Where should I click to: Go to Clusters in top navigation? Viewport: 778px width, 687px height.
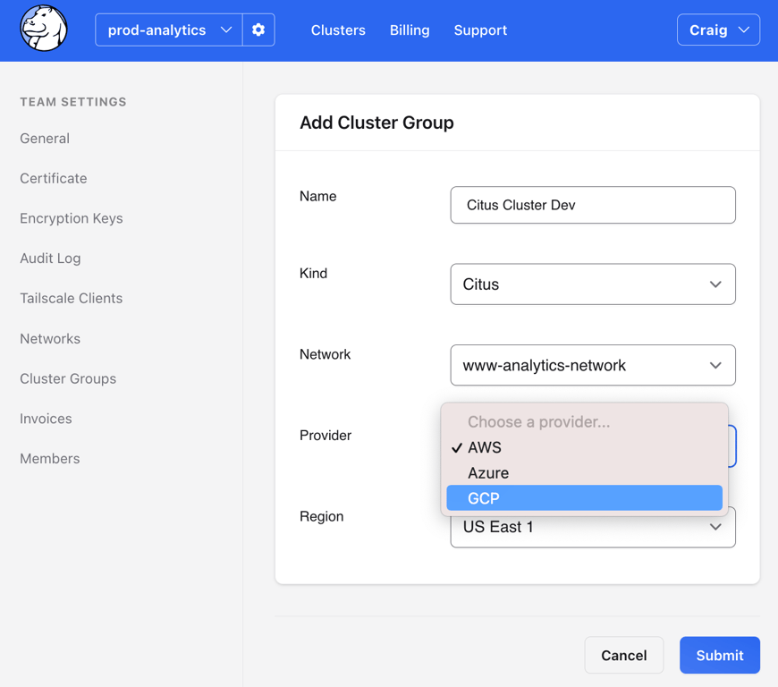point(338,30)
